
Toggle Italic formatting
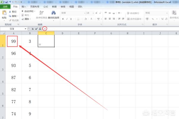click(67, 19)
